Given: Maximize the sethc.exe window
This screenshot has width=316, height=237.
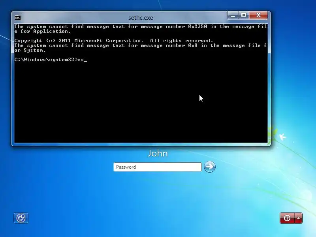Looking at the screenshot, I should 244,15.
